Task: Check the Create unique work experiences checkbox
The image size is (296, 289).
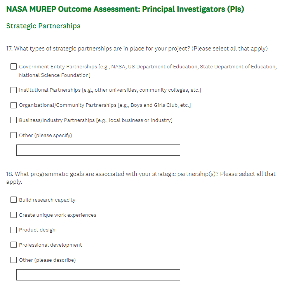Action: (x=14, y=215)
